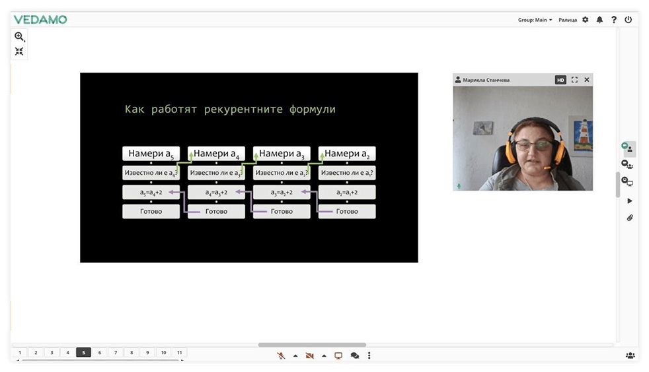Turn on the crossed-out camera

tap(309, 356)
